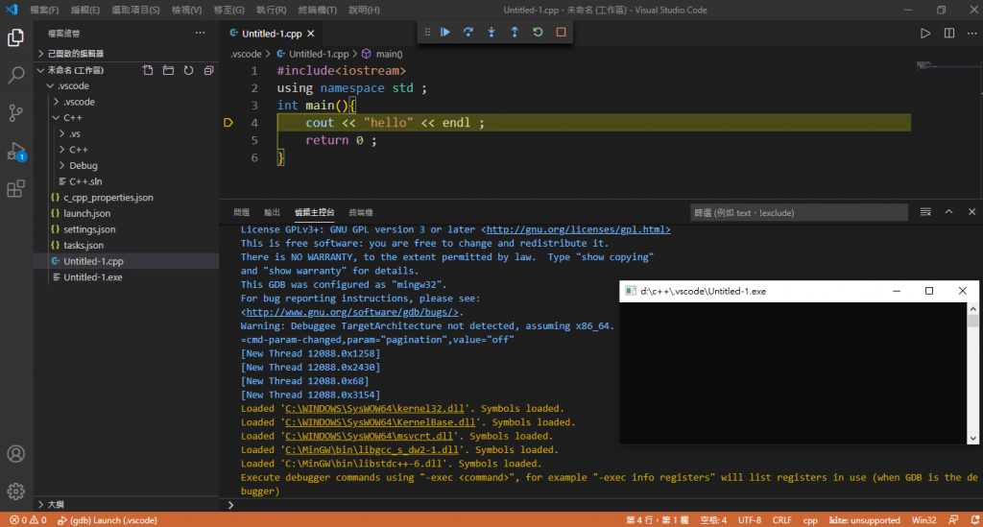Switch to the Terminal panel tab
Viewport: 983px width, 527px height.
(361, 212)
